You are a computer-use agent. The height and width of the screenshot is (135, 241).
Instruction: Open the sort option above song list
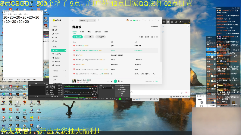pos(147,37)
